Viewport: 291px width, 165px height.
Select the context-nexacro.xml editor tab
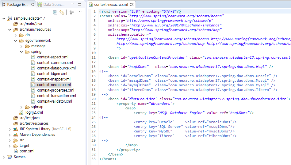110,5
